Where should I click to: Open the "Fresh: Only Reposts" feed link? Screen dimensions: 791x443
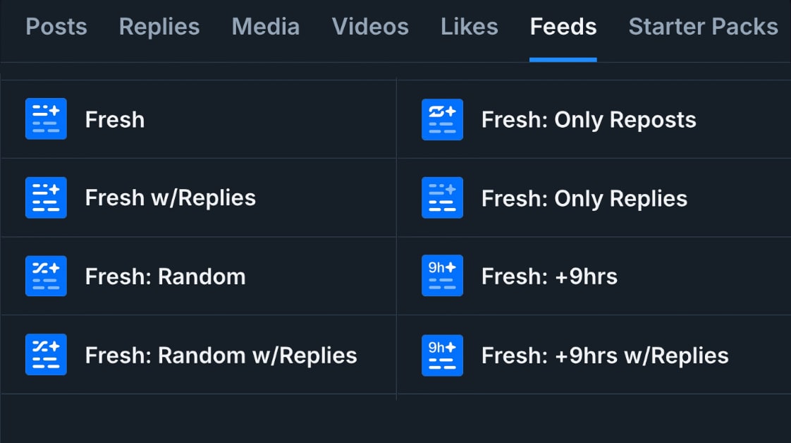coord(589,119)
